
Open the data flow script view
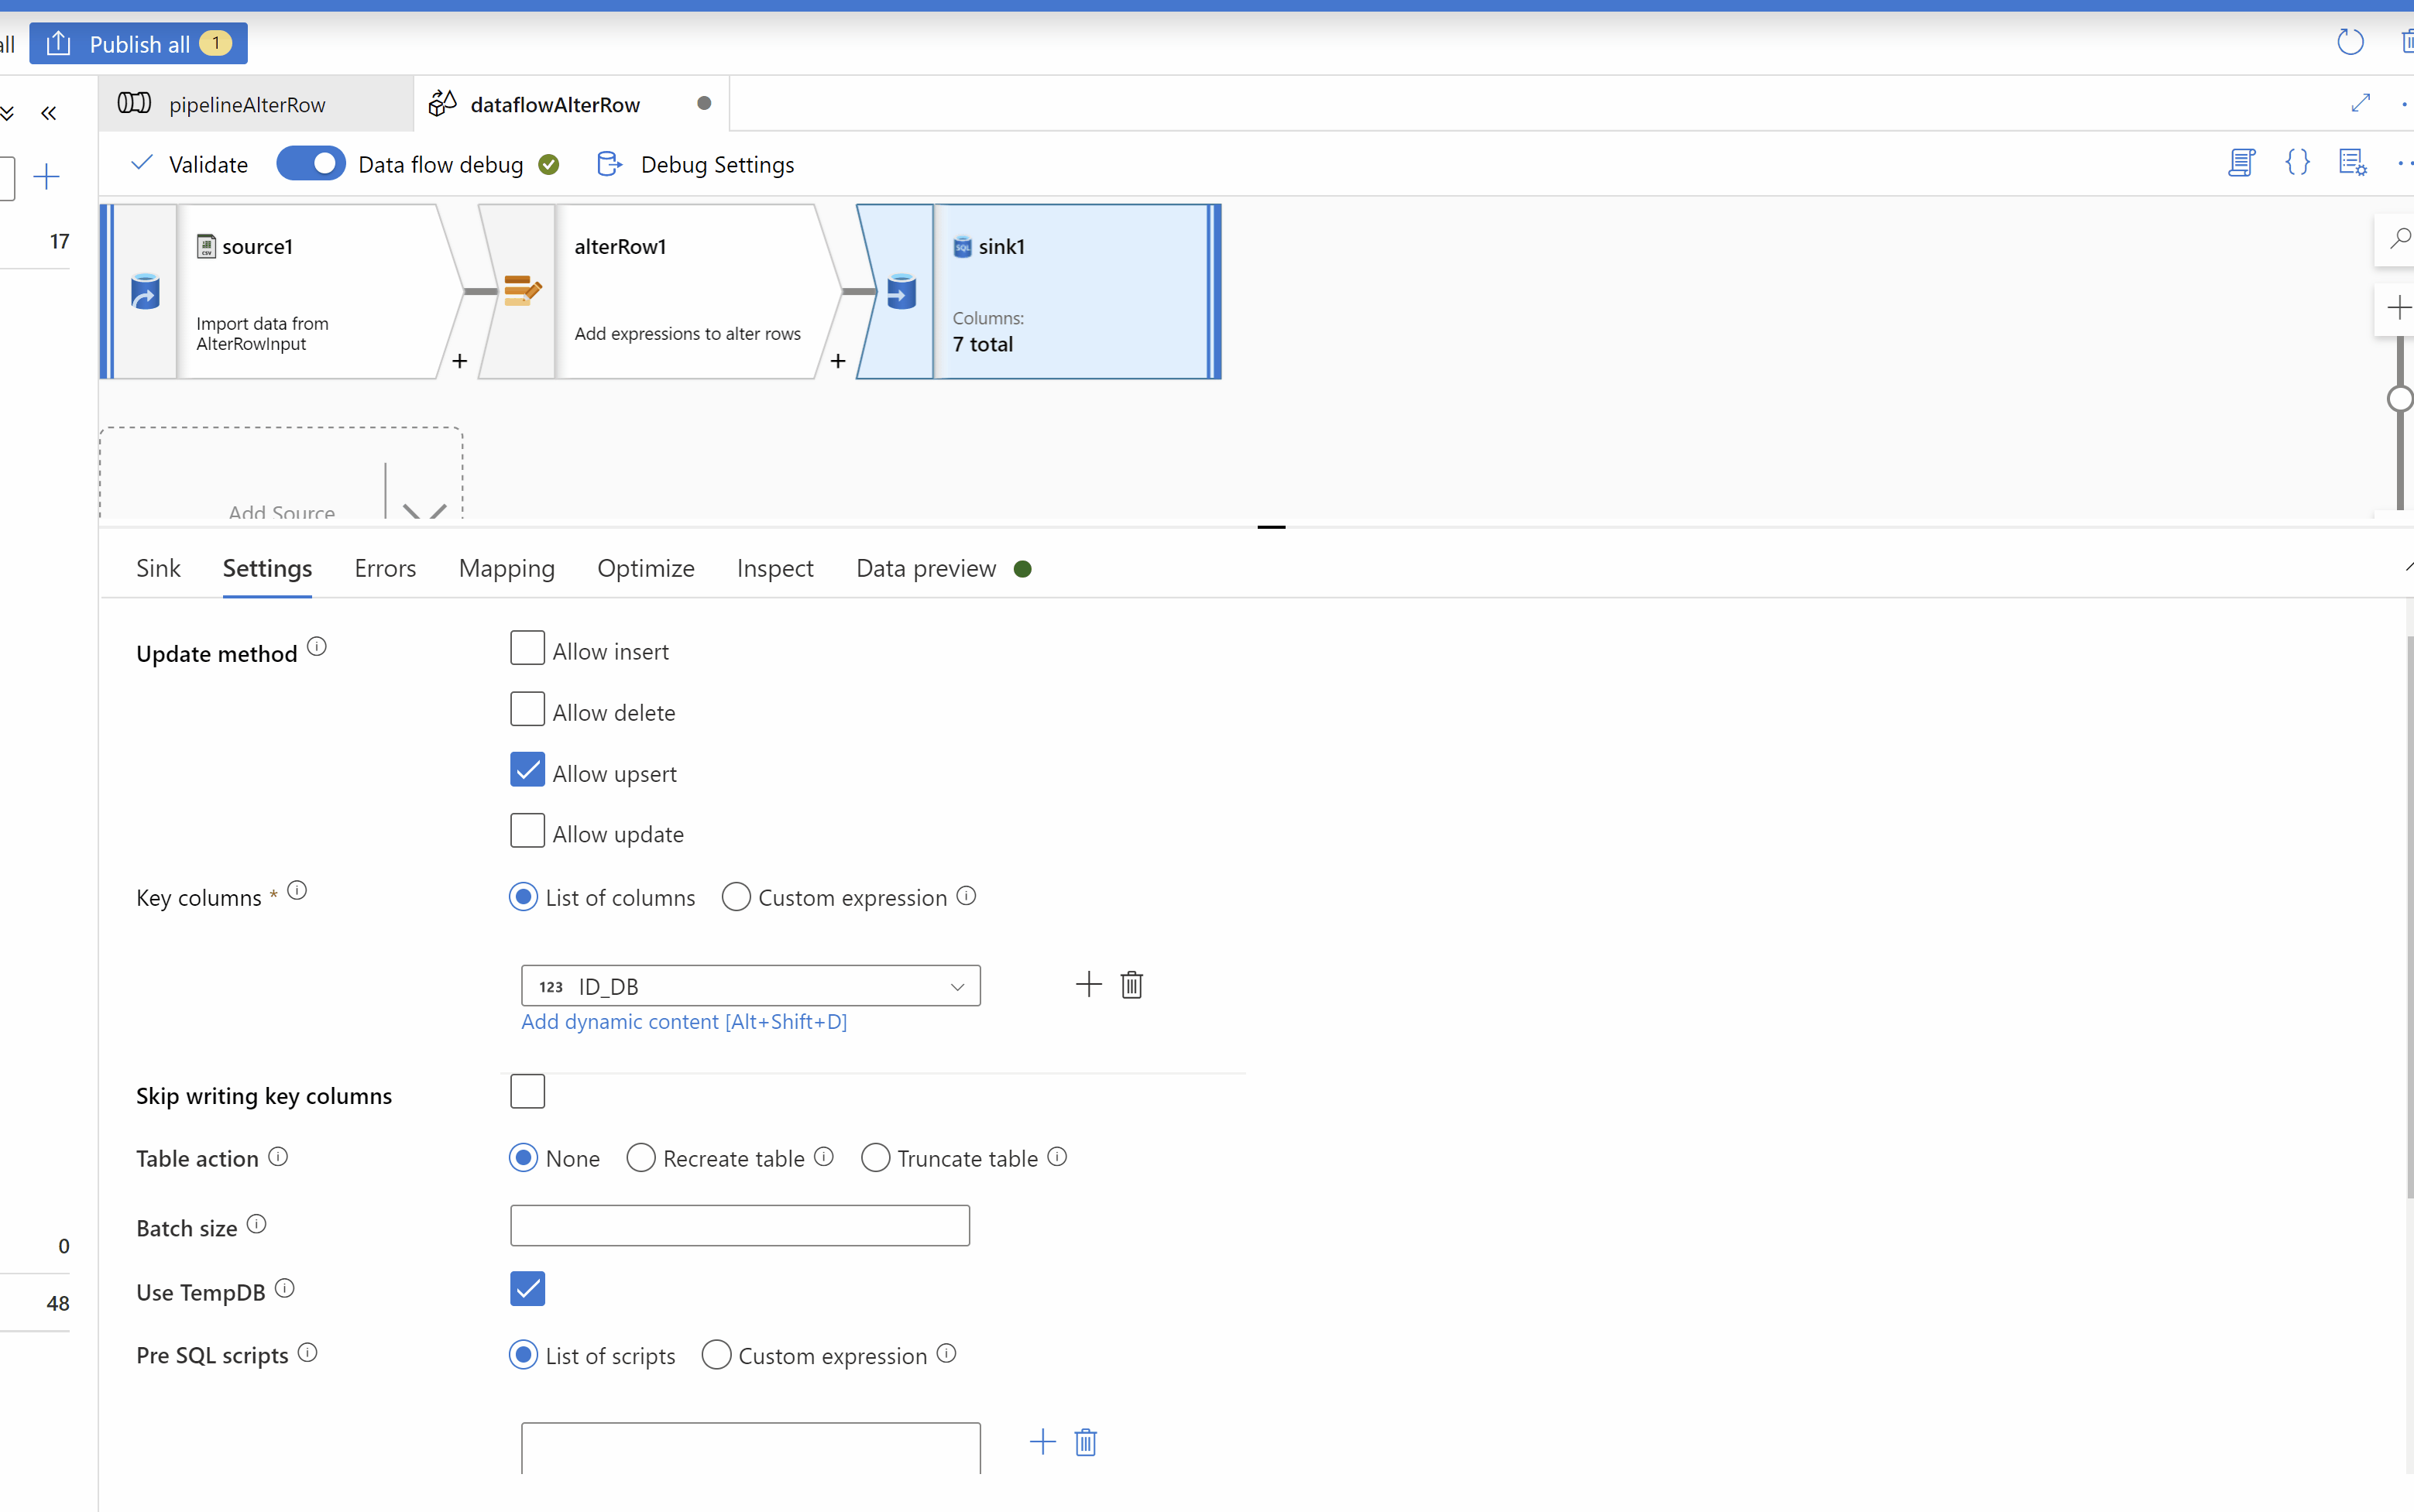2243,162
